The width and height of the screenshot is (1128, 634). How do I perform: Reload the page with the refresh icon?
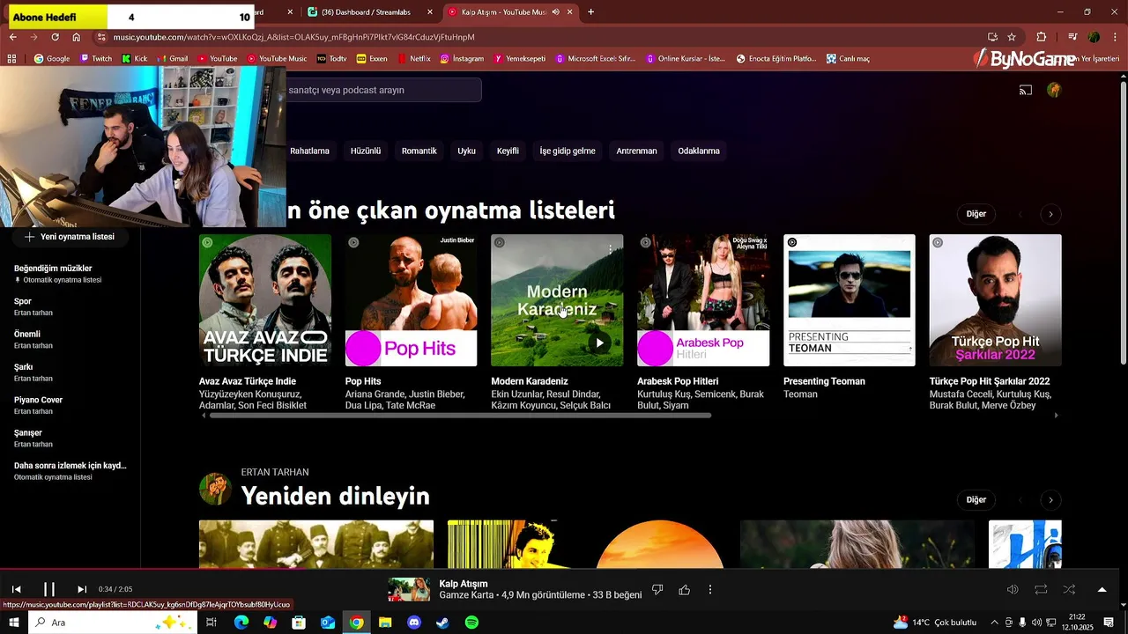coord(55,37)
